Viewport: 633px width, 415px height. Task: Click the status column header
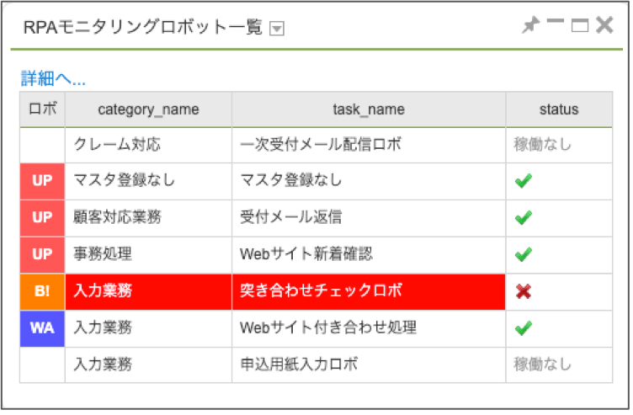(559, 109)
